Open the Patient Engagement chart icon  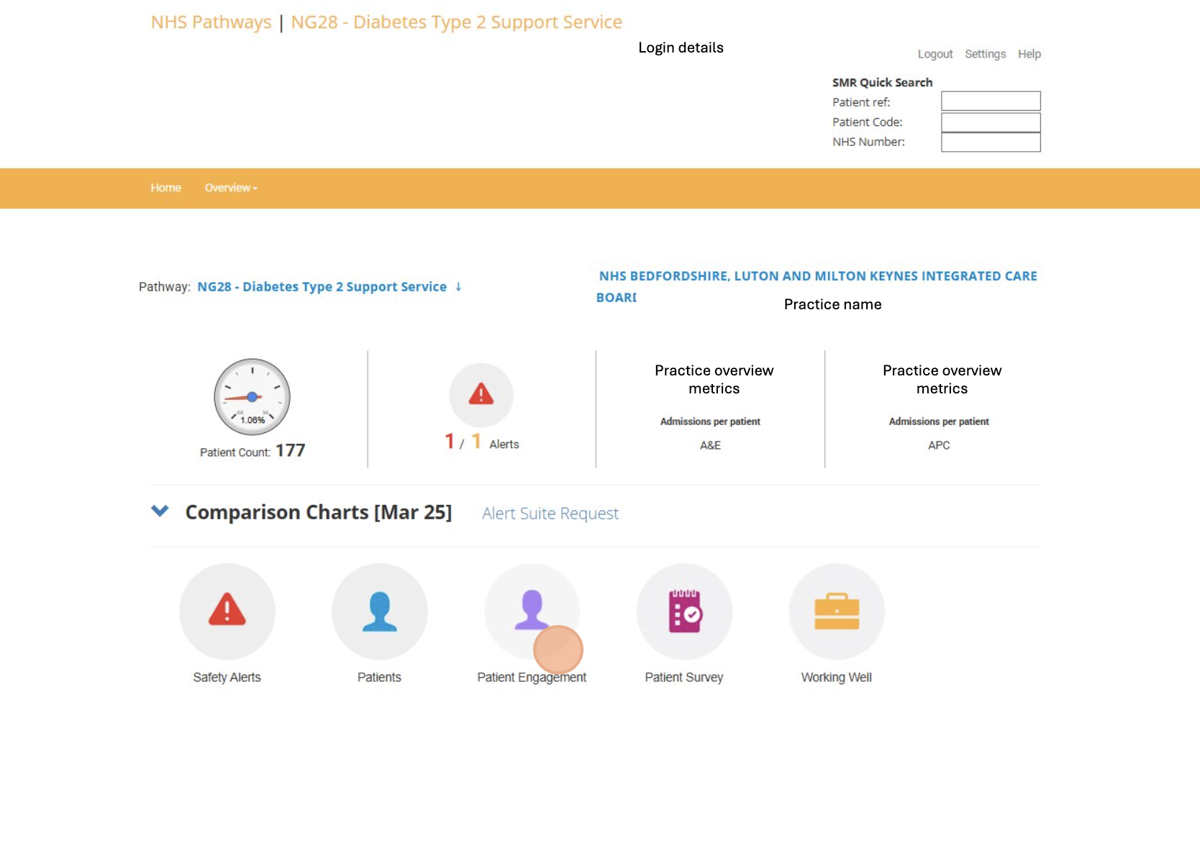532,611
